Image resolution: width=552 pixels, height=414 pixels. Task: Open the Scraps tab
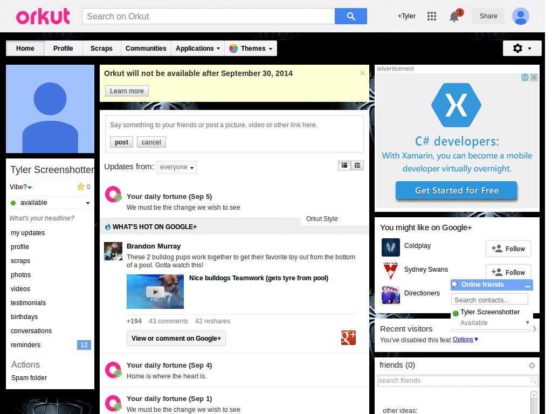pos(101,48)
